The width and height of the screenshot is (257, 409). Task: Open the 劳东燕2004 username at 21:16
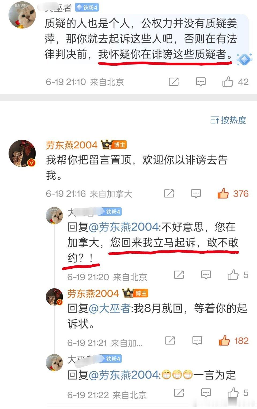coord(72,145)
